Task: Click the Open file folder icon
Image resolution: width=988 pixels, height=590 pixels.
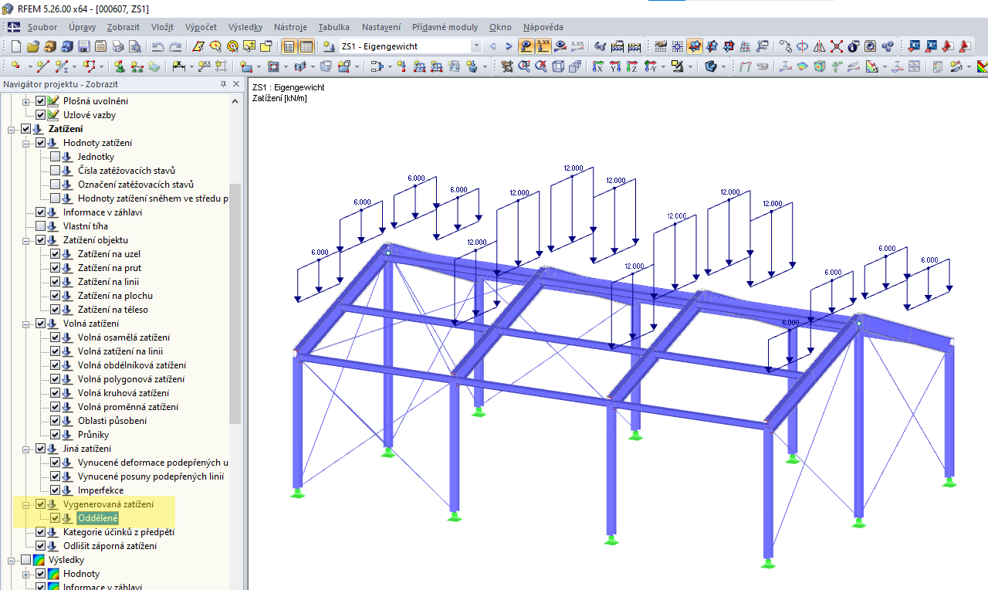Action: tap(33, 46)
